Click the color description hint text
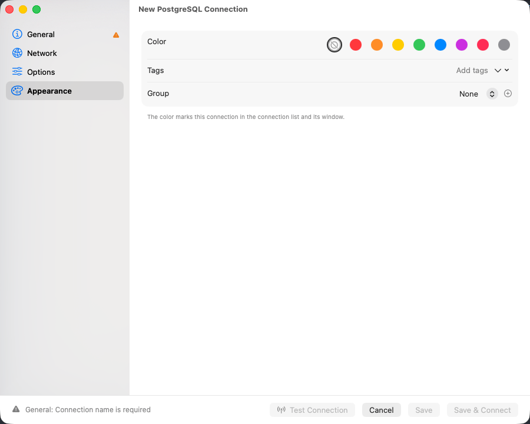 [246, 117]
